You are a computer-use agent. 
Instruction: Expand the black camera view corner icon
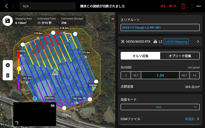[17, 123]
